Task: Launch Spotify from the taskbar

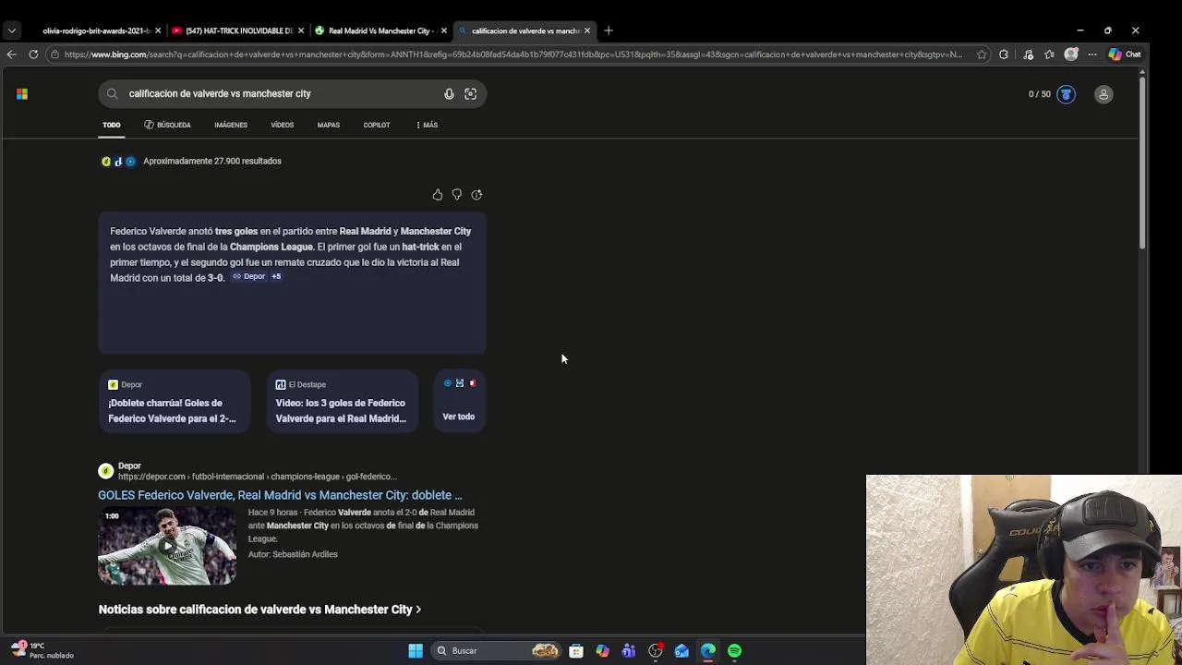Action: [x=734, y=651]
